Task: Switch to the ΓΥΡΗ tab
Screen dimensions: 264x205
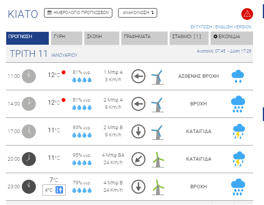Action: tap(67, 38)
